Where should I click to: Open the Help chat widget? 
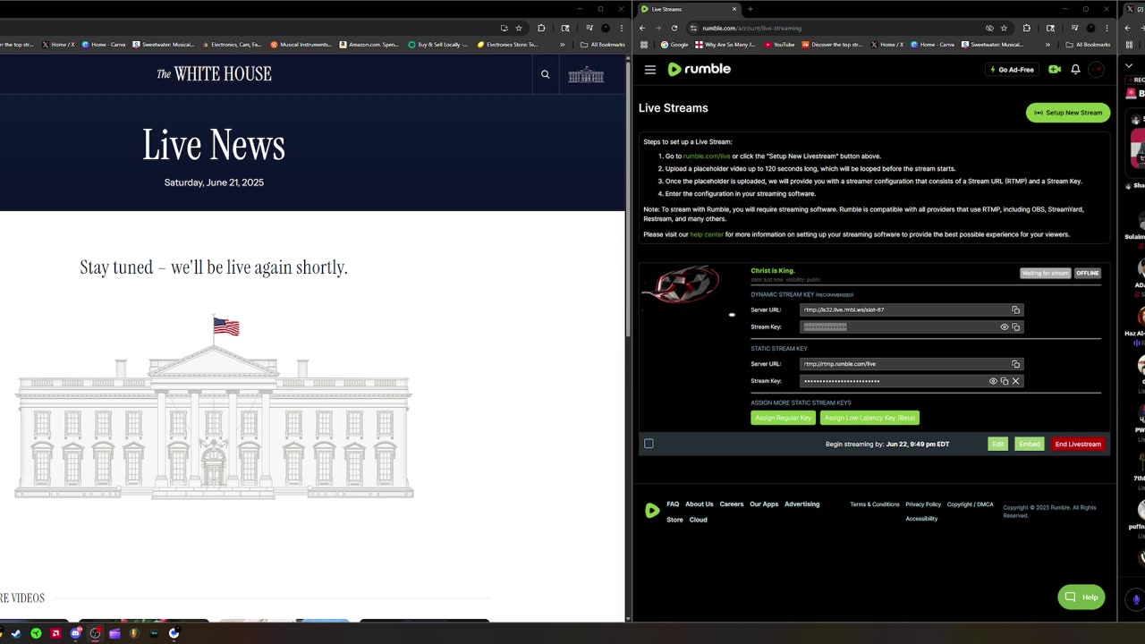point(1081,597)
